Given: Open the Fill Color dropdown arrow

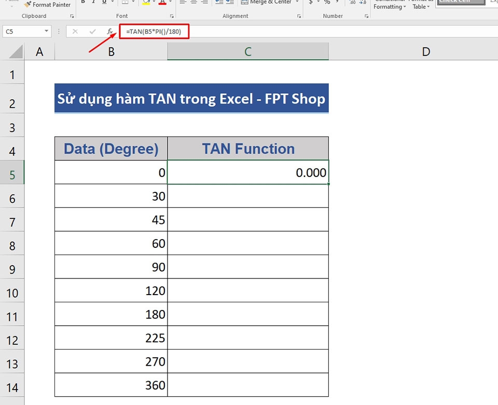Looking at the screenshot, I should point(154,3).
